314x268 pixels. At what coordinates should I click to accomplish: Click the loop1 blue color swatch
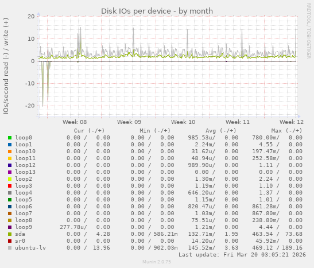point(10,145)
